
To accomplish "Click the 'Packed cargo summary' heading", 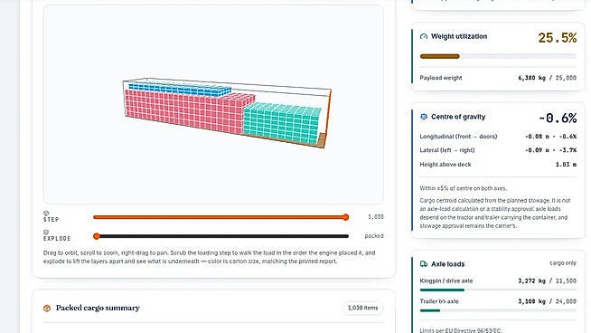I will [x=98, y=308].
